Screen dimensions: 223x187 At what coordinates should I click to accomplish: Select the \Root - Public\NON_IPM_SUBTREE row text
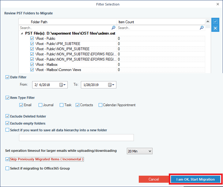click(x=62, y=49)
